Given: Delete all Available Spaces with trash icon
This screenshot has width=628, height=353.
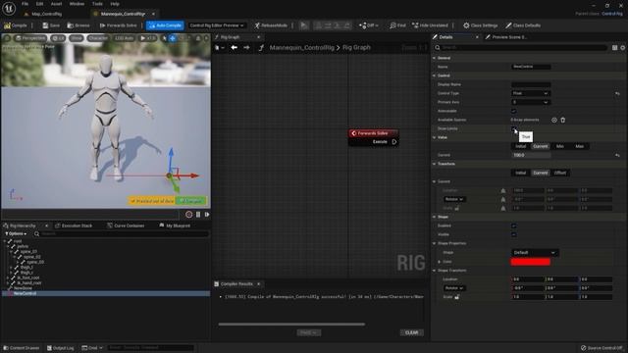Looking at the screenshot, I should click(x=563, y=120).
